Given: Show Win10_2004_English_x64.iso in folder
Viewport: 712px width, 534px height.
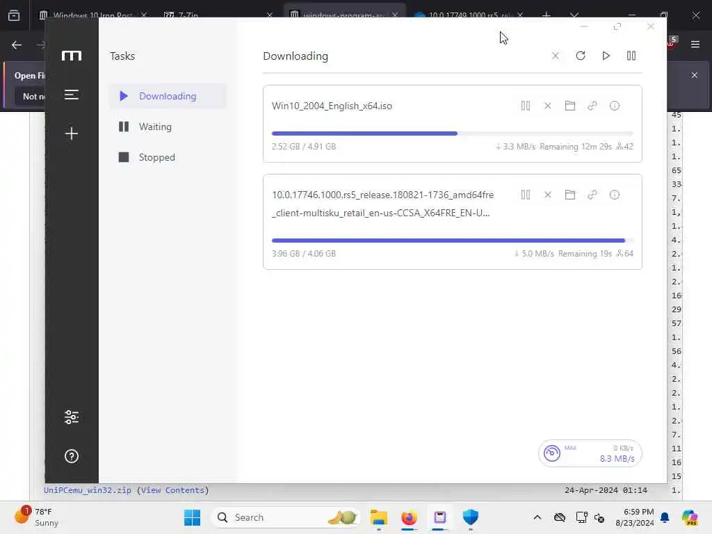Looking at the screenshot, I should [570, 106].
